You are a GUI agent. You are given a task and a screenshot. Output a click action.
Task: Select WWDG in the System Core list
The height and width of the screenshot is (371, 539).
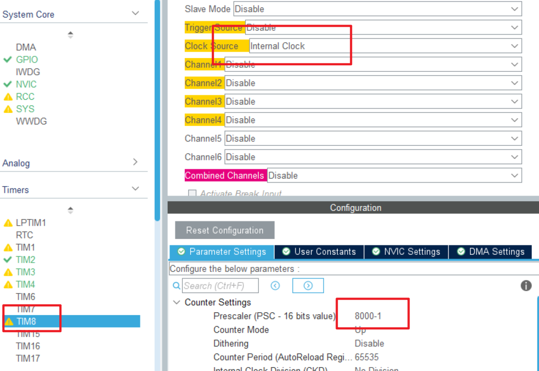coord(31,121)
